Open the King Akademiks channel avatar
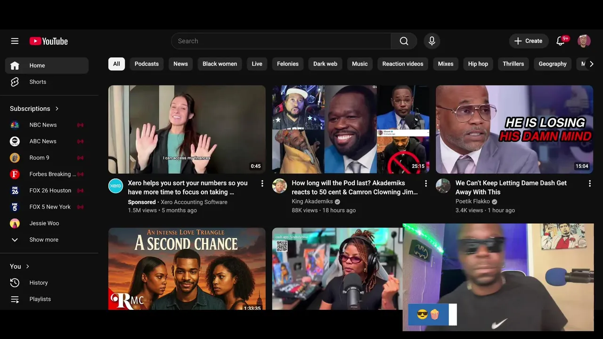Image resolution: width=603 pixels, height=339 pixels. [x=279, y=186]
